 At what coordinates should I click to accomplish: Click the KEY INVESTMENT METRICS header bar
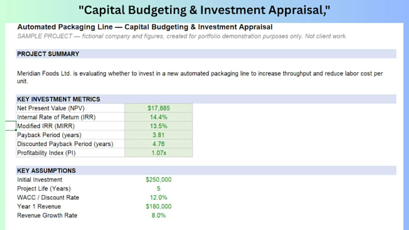click(206, 99)
